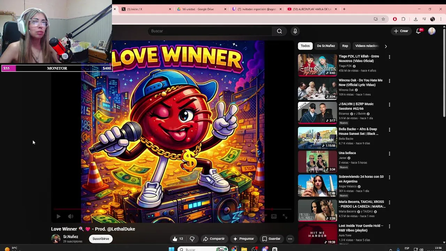446x251 pixels.
Task: Click the YouTube search magnifier button
Action: [279, 31]
